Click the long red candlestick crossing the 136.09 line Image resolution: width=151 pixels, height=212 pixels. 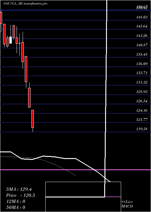(x=26, y=69)
